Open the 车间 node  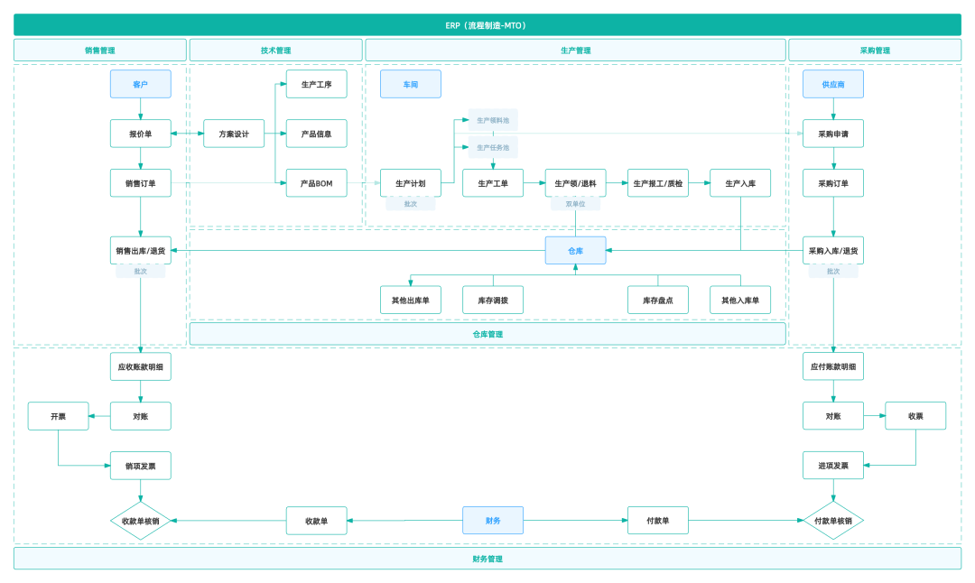click(411, 84)
